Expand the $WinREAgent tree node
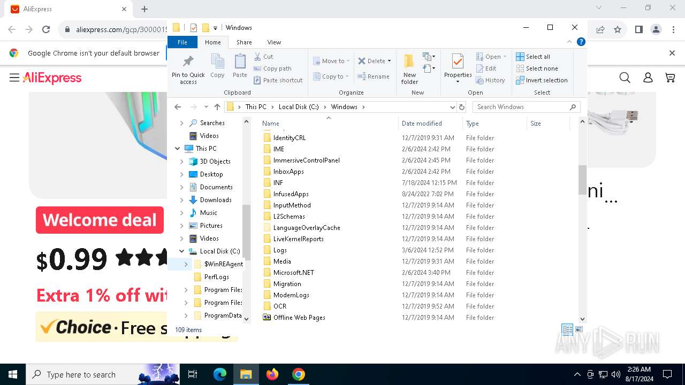This screenshot has height=385, width=685. [186, 264]
